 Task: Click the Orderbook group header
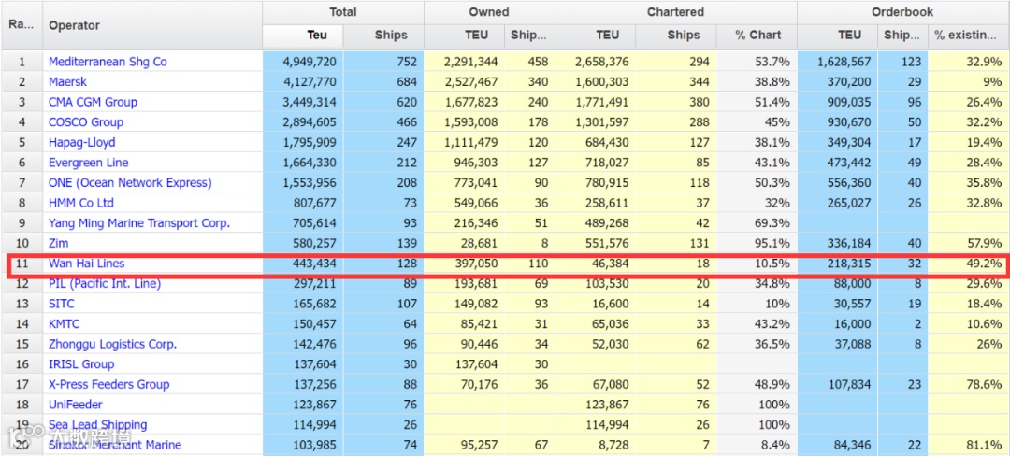point(903,12)
